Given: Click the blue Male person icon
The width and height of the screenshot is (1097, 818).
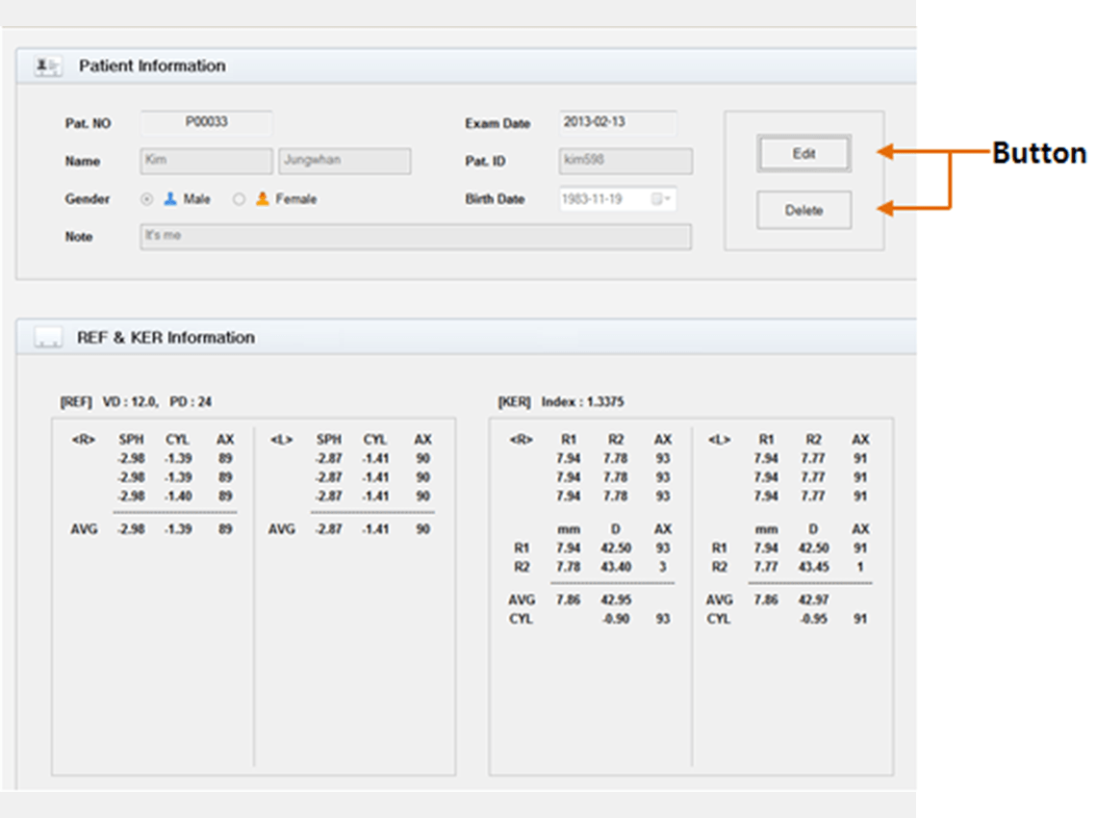Looking at the screenshot, I should pyautogui.click(x=170, y=199).
